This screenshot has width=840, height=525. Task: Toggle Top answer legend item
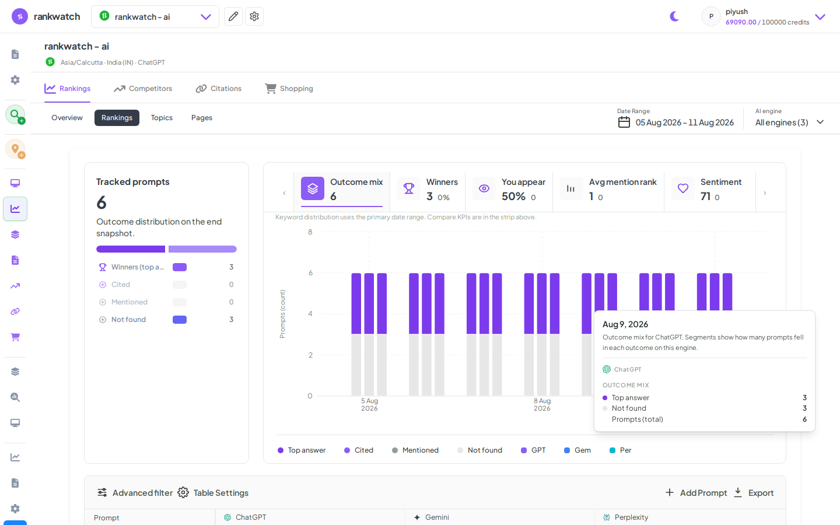[302, 450]
